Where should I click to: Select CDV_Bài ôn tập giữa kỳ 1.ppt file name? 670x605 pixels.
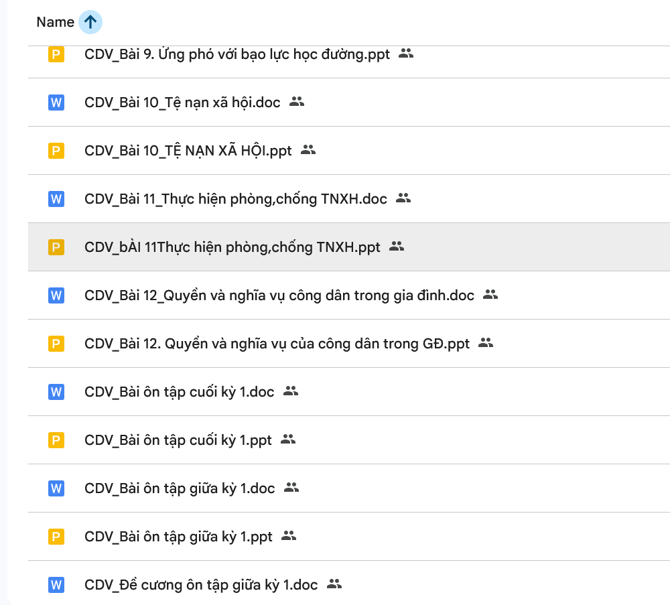(178, 537)
